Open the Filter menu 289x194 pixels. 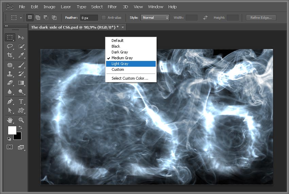coord(112,7)
